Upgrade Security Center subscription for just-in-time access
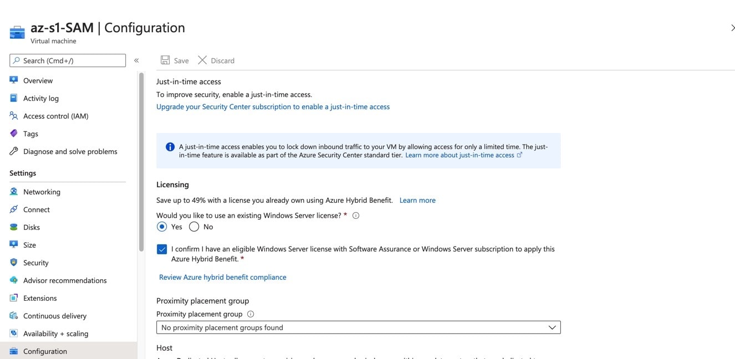Screen dimensions: 735x359 pyautogui.click(x=273, y=106)
